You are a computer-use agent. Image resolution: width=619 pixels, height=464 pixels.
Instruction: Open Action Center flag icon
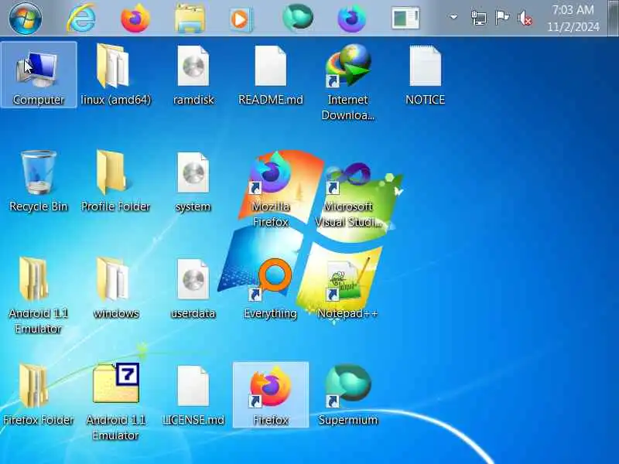(x=501, y=17)
